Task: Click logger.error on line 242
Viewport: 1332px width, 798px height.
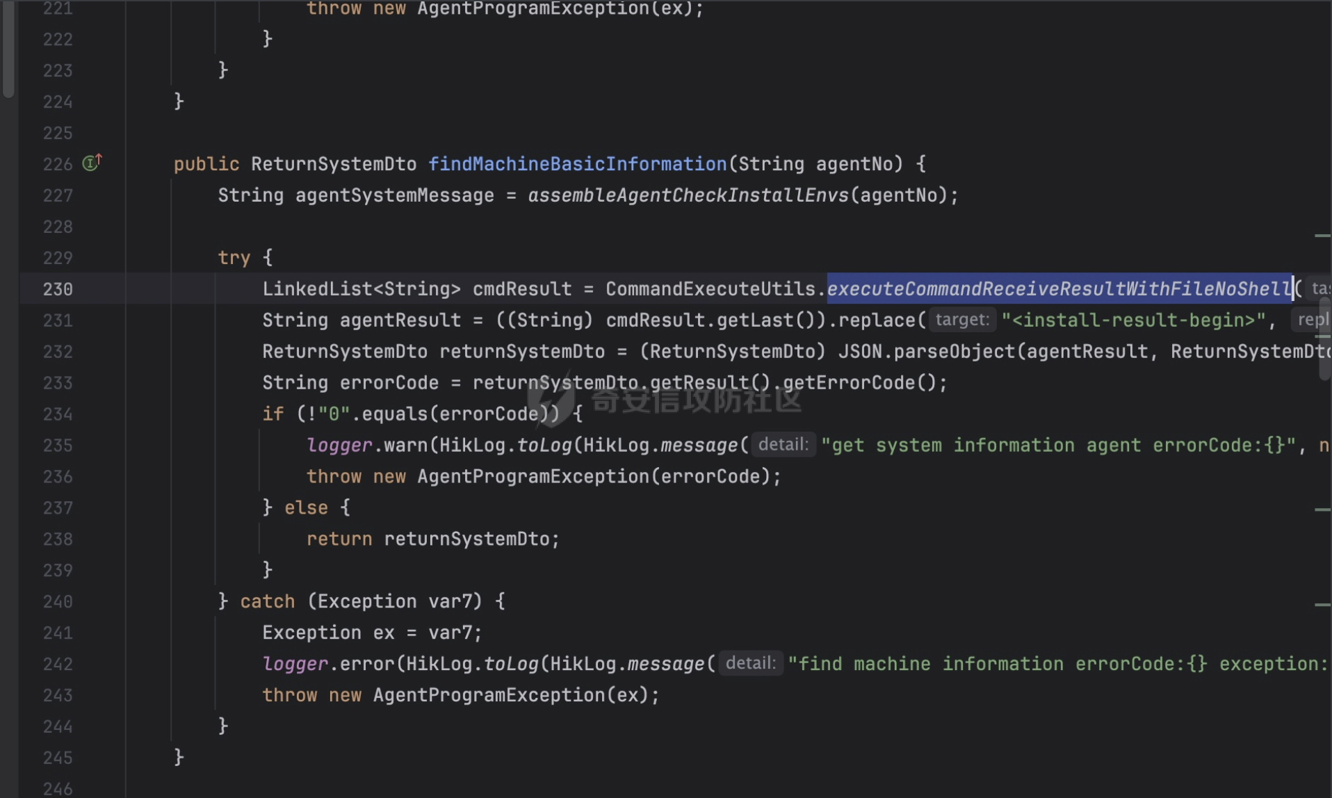Action: (328, 664)
